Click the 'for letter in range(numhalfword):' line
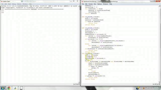 pyautogui.click(x=98, y=36)
